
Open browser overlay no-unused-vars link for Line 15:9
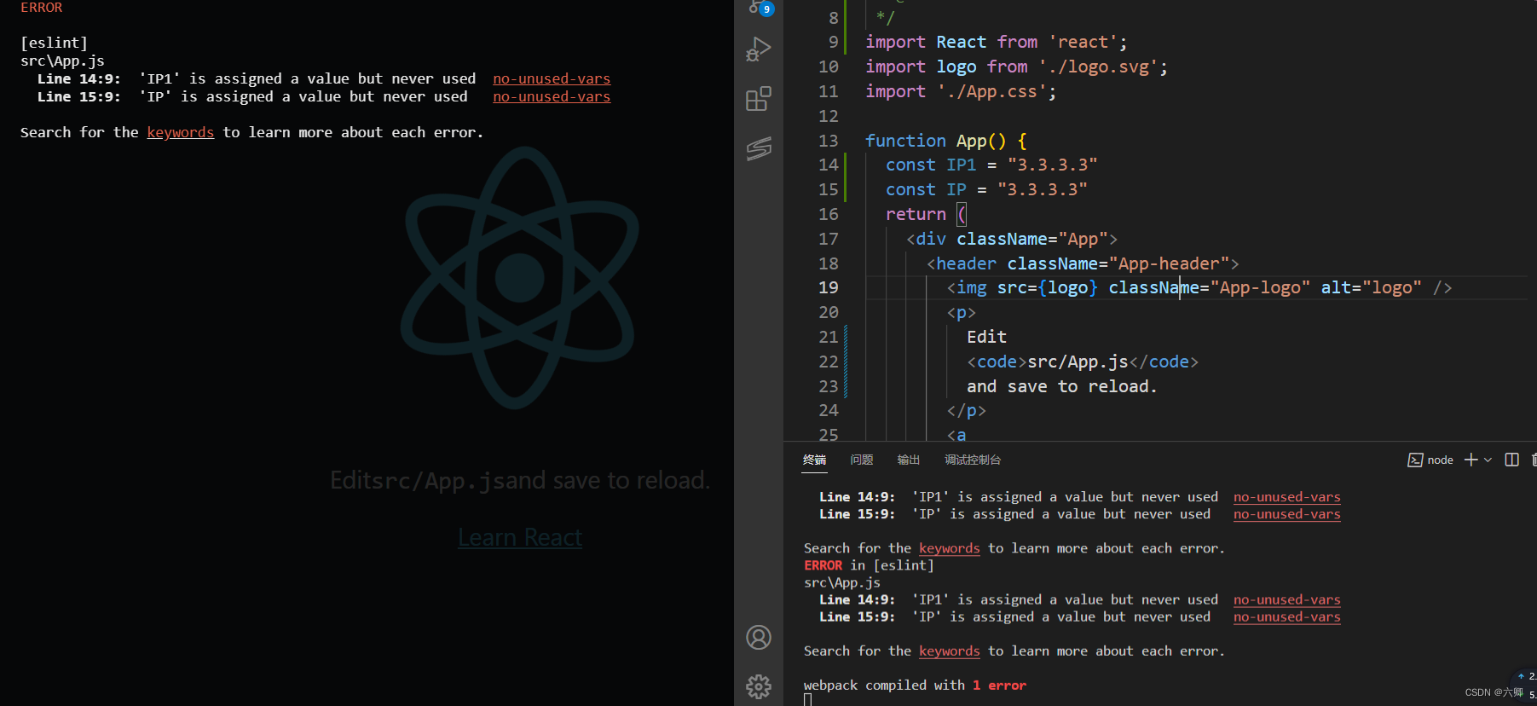pos(552,96)
